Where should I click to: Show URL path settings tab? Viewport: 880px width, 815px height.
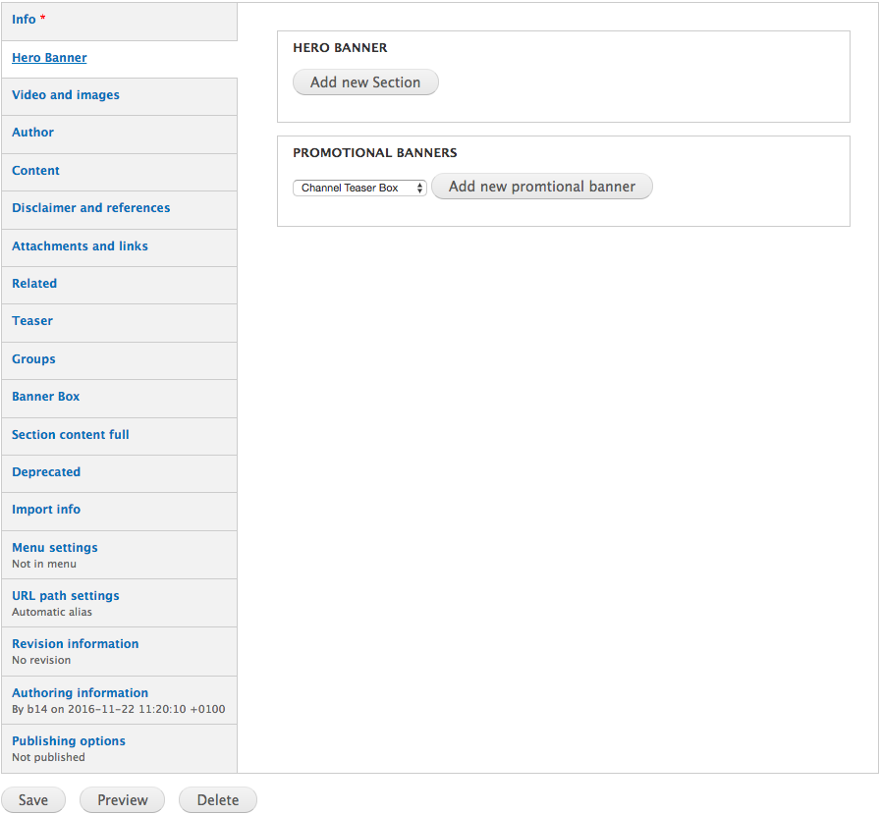(x=66, y=596)
